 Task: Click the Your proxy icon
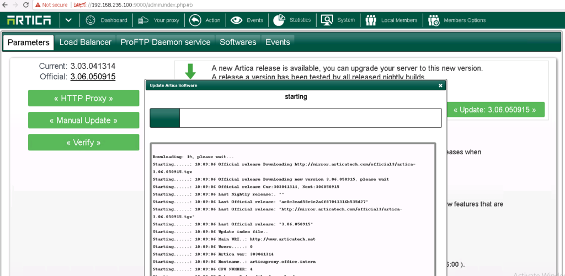(x=143, y=20)
